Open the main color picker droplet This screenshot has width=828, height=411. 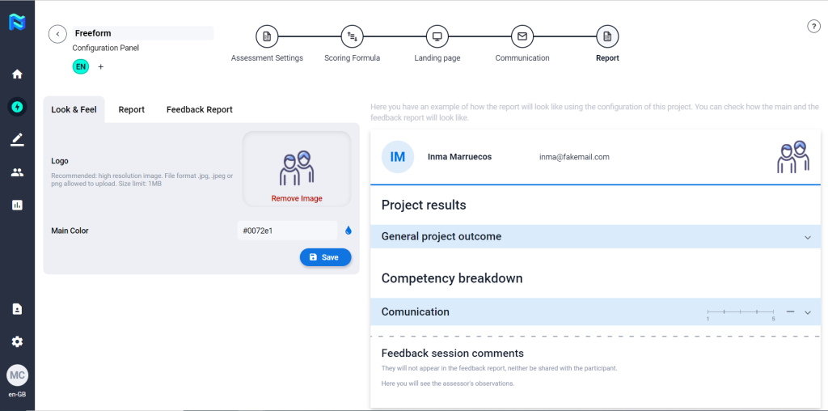tap(349, 231)
